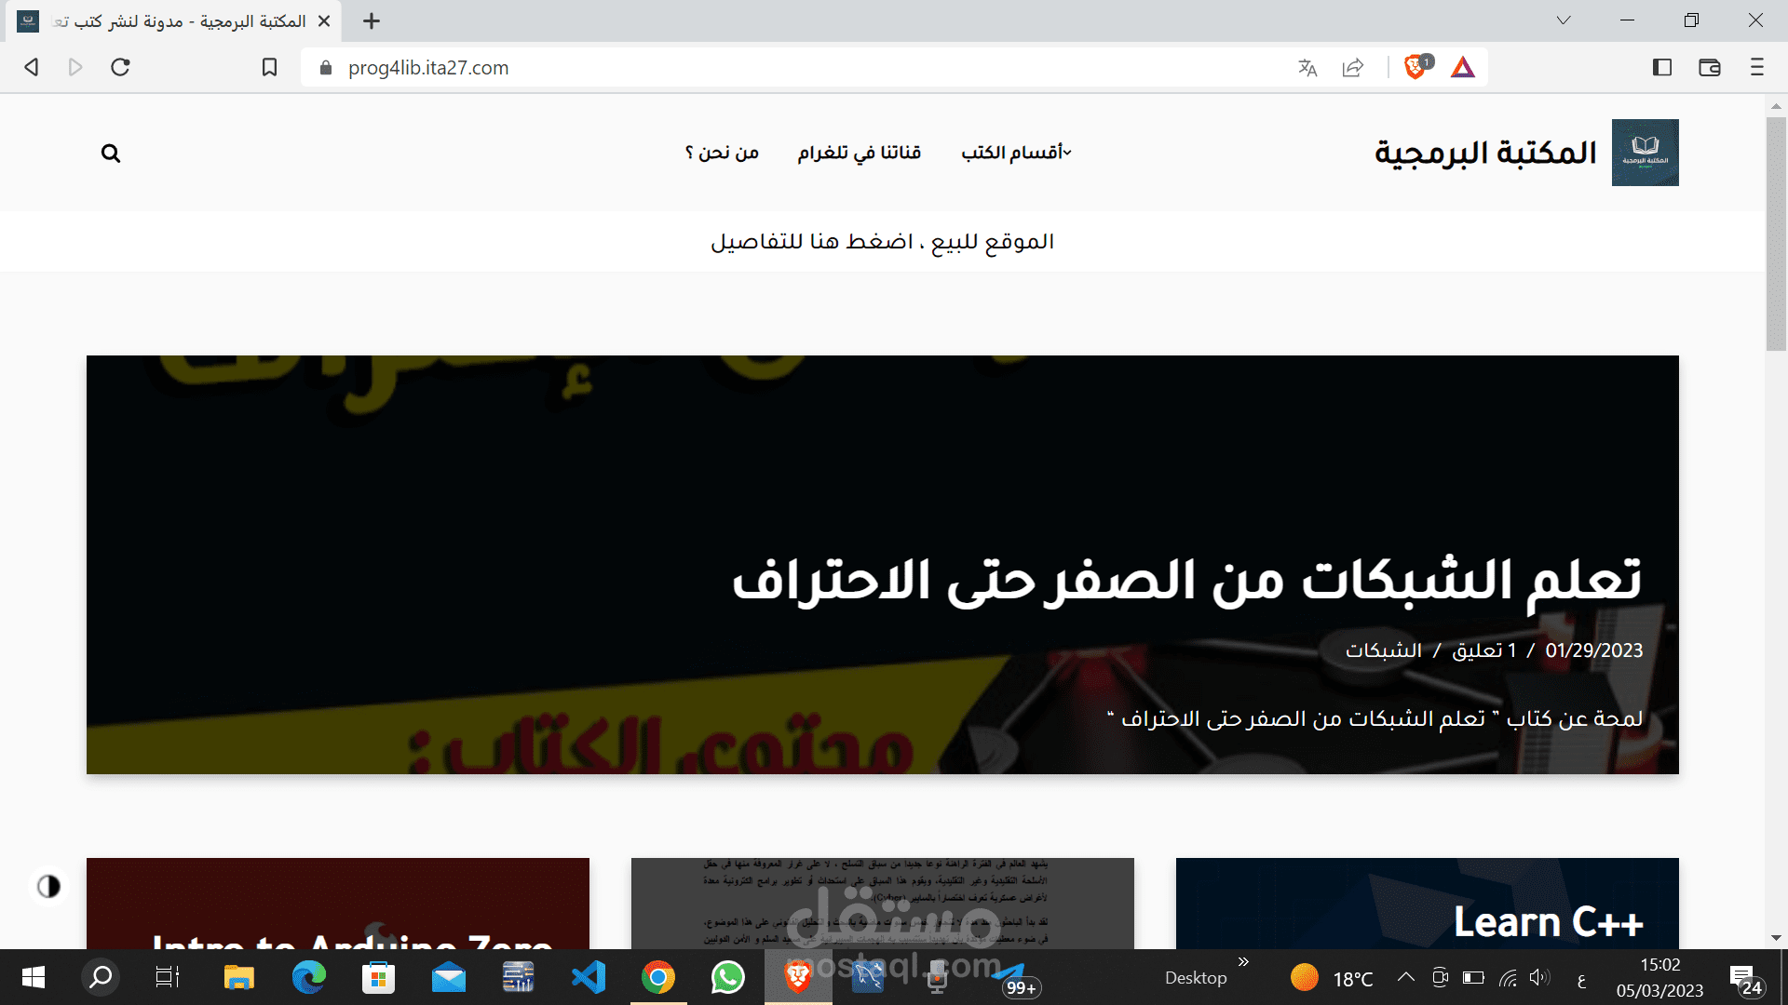The height and width of the screenshot is (1005, 1788).
Task: Open Wi-Fi network settings tray icon
Action: (x=1508, y=977)
